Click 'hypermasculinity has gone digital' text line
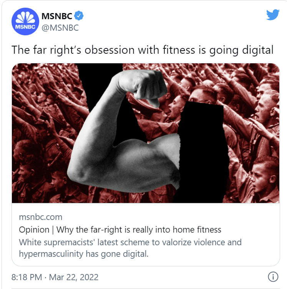 point(83,254)
